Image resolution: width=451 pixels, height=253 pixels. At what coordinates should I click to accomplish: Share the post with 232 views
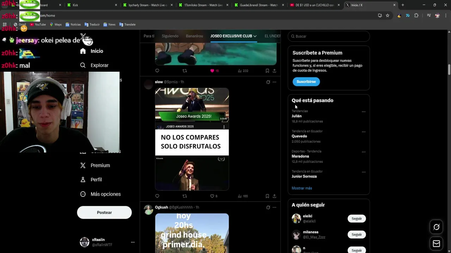click(274, 71)
